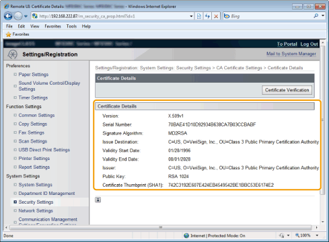Screen dimensions: 329x242
Task: Open the Help menu
Action: 86,26
